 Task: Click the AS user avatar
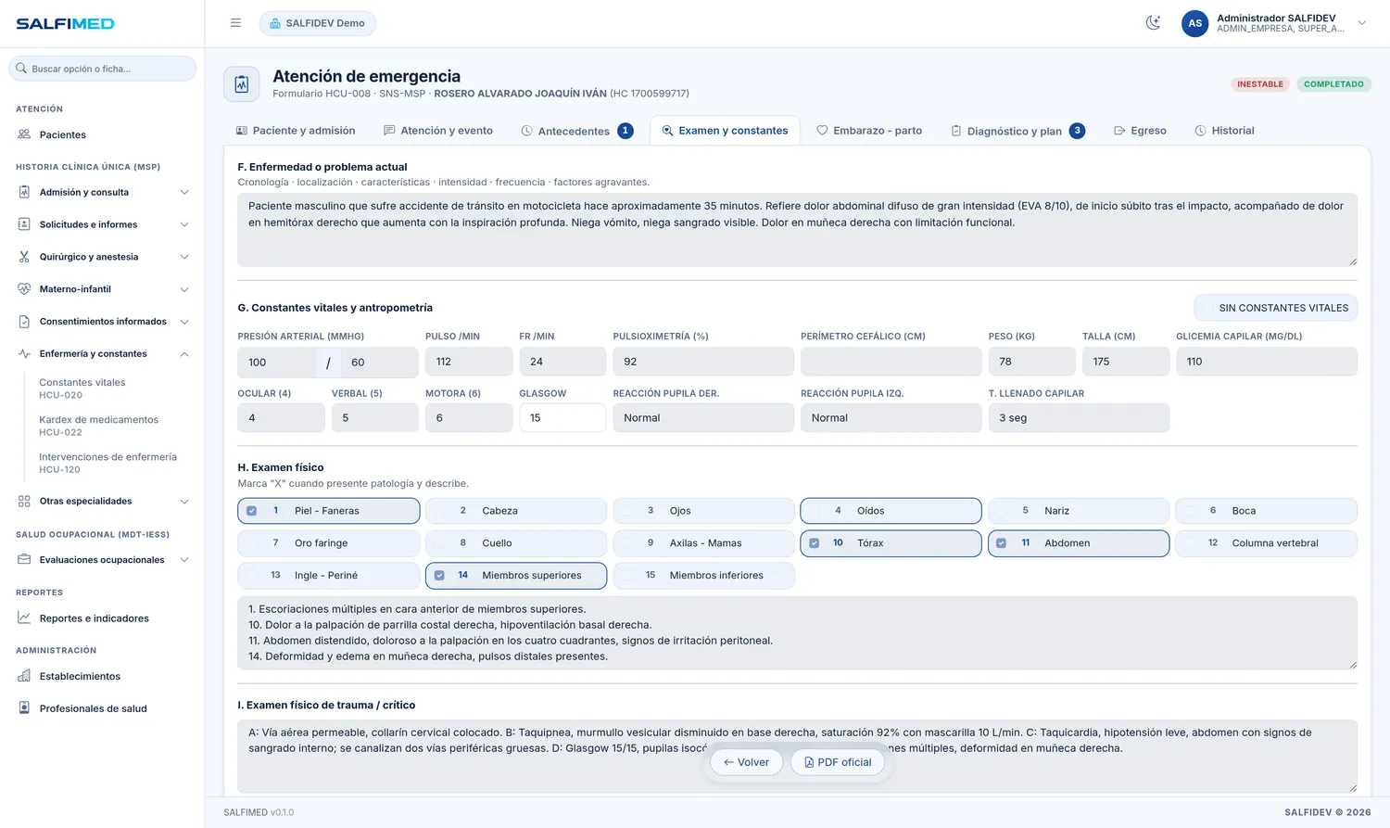coord(1194,23)
